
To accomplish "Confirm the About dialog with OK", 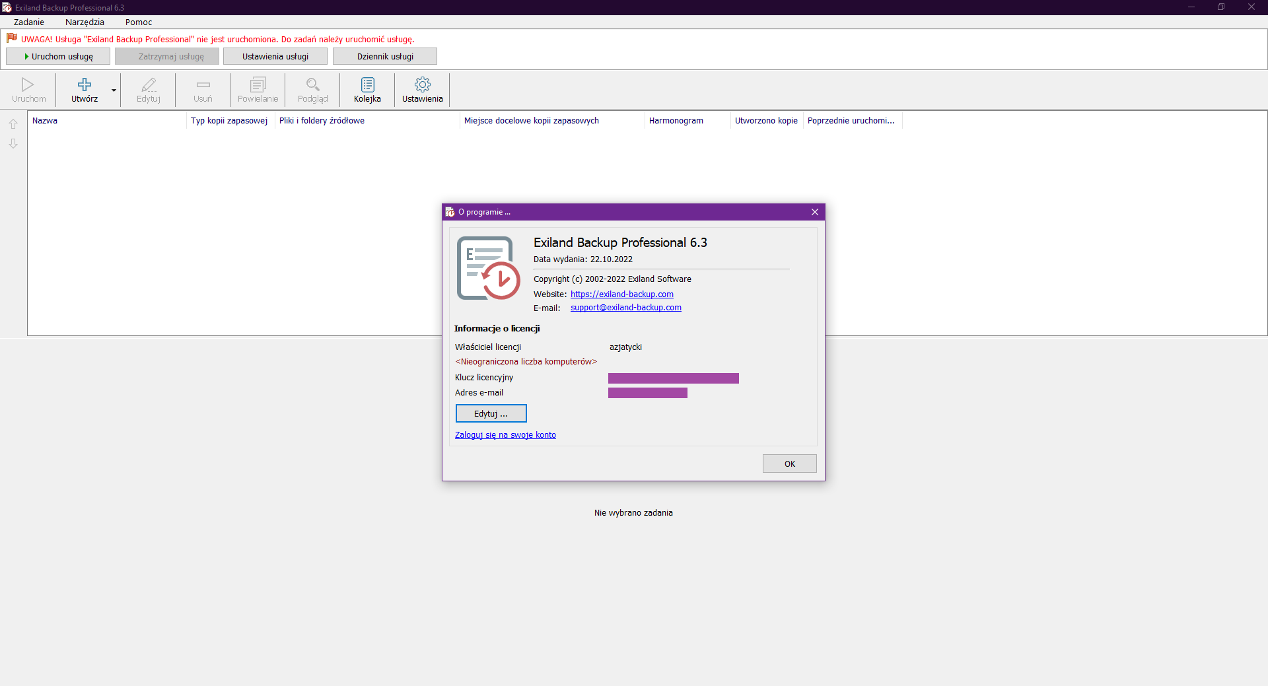I will click(x=790, y=463).
